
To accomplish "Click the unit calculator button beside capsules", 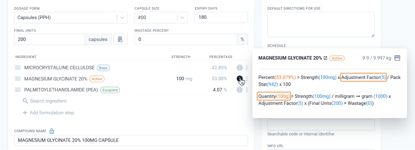I will (x=121, y=39).
